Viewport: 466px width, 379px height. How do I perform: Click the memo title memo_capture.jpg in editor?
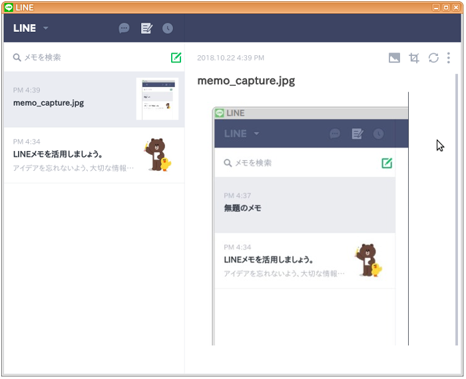tap(246, 80)
